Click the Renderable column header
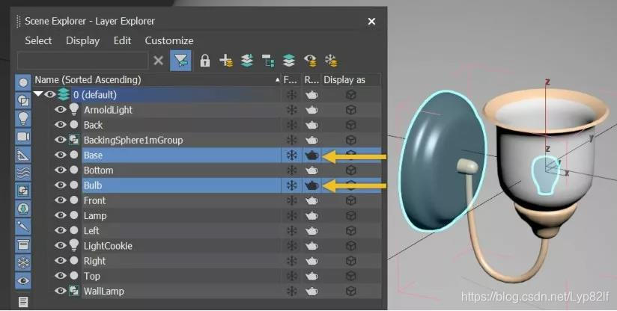The image size is (617, 311). [x=311, y=80]
